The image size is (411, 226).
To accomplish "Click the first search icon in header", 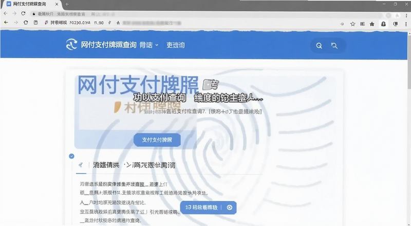I will click(319, 46).
